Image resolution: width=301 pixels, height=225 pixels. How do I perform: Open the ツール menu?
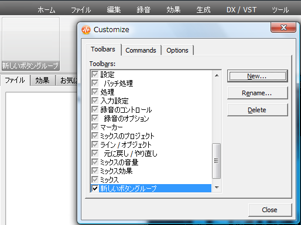(x=280, y=10)
